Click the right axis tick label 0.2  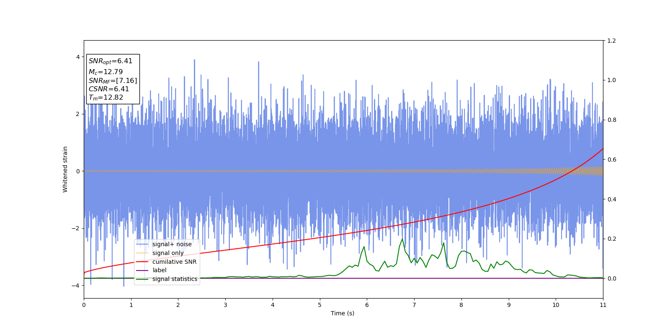click(x=611, y=239)
